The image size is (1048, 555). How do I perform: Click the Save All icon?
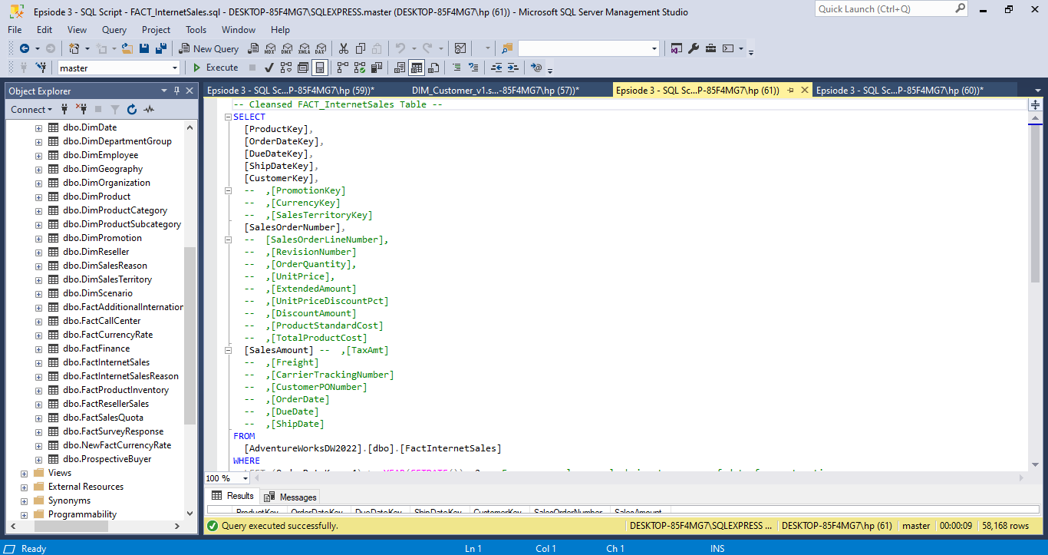click(x=161, y=48)
